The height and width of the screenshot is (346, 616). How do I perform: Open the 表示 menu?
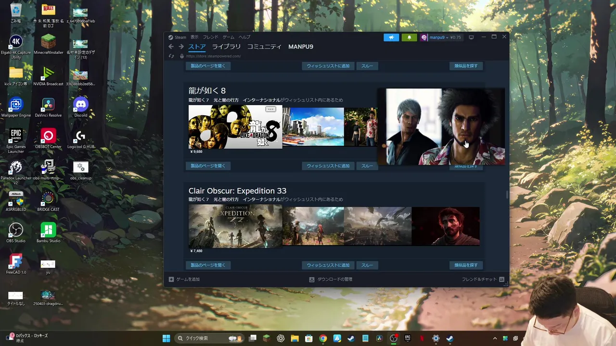pos(194,37)
